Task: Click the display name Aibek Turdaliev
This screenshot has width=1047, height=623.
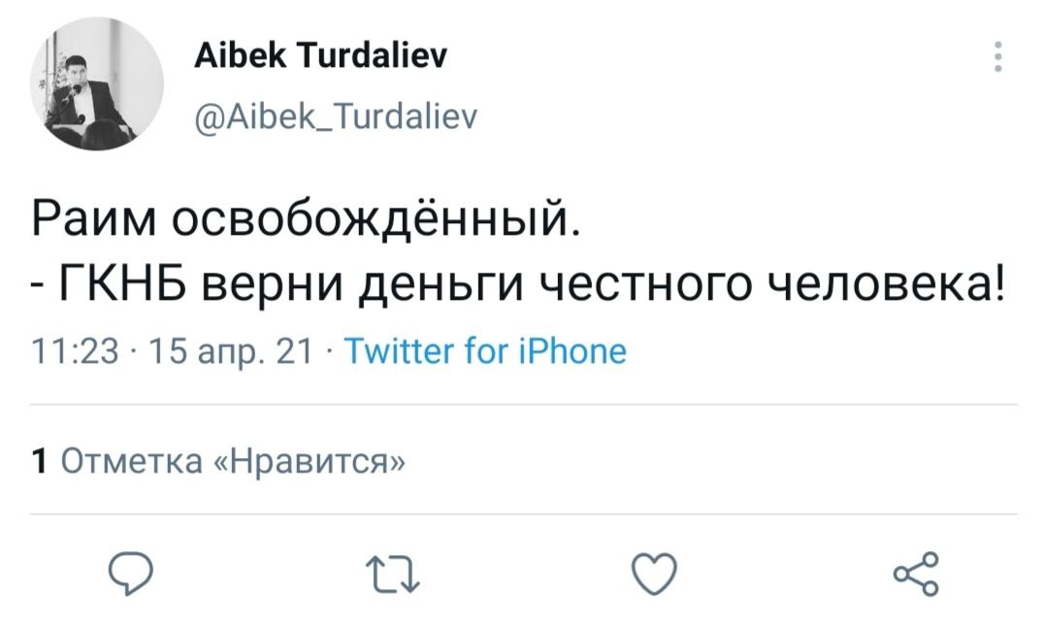Action: click(319, 57)
